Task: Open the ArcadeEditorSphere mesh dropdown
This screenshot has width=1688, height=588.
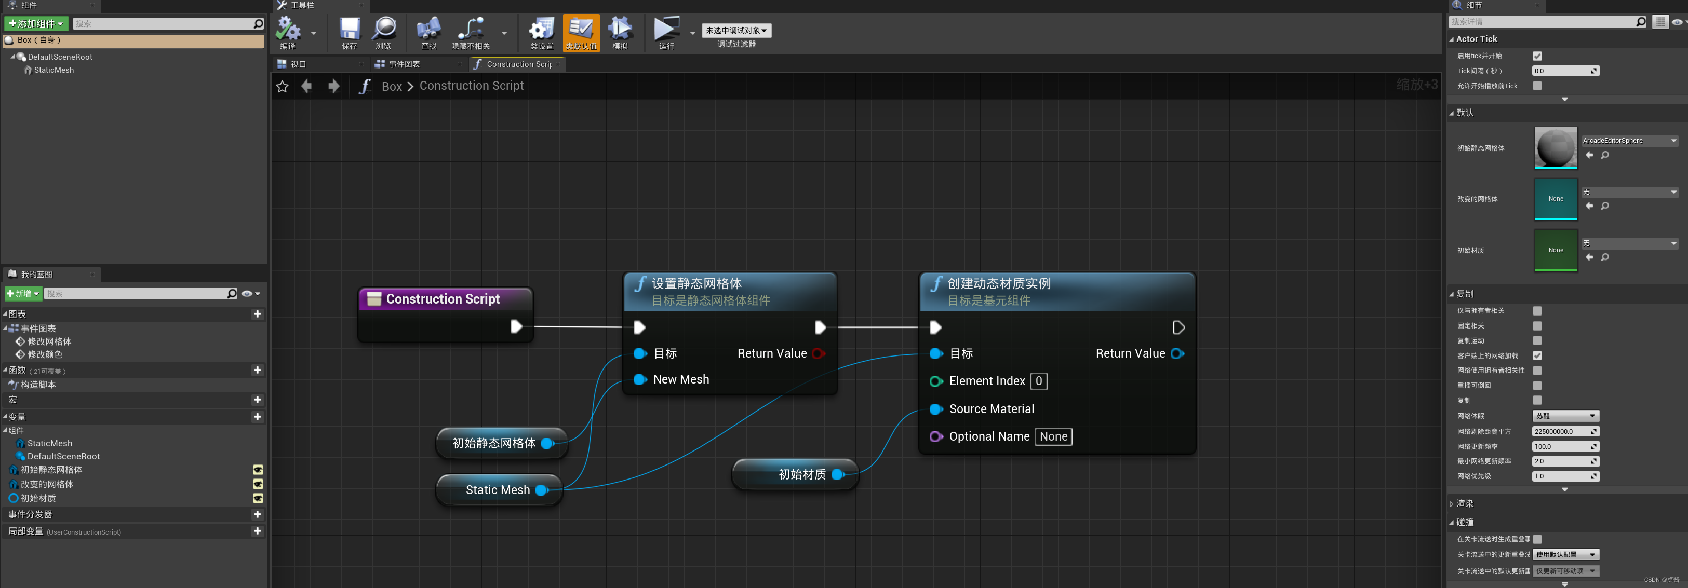Action: click(1630, 140)
